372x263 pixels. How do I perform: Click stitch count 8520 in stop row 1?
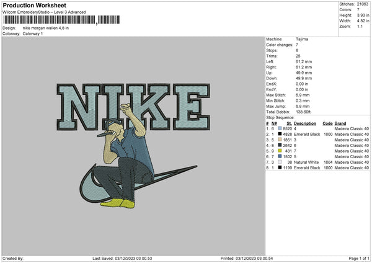point(287,128)
